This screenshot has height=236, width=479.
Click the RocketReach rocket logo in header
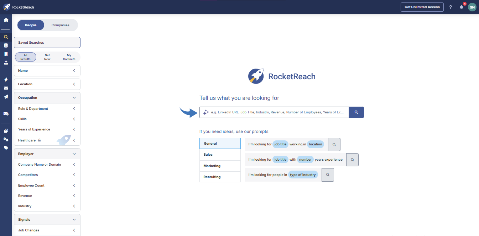click(x=7, y=7)
